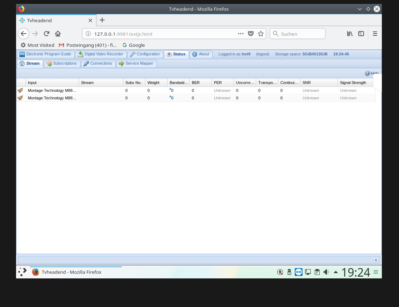The height and width of the screenshot is (307, 399).
Task: Go back in Firefox
Action: tap(24, 34)
